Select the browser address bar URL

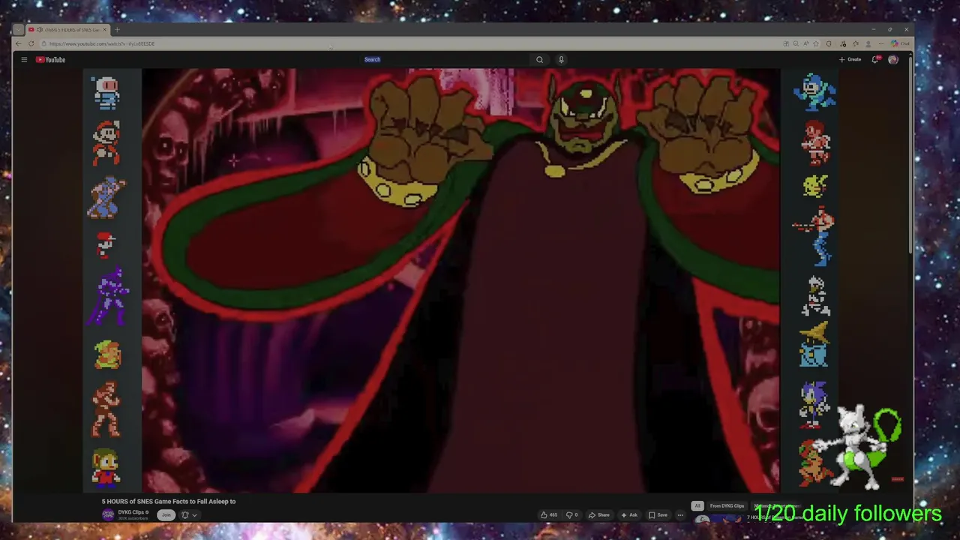point(102,43)
